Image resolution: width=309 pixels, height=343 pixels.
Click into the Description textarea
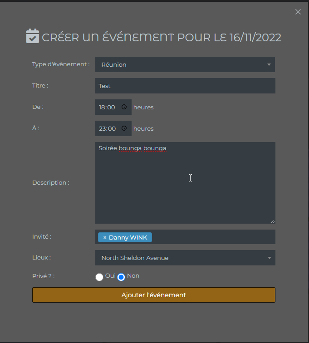pos(185,183)
